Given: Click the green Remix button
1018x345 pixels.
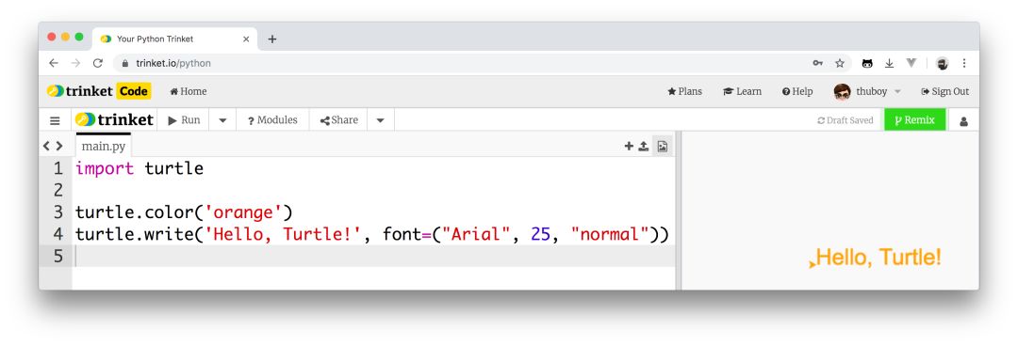Looking at the screenshot, I should [x=914, y=120].
